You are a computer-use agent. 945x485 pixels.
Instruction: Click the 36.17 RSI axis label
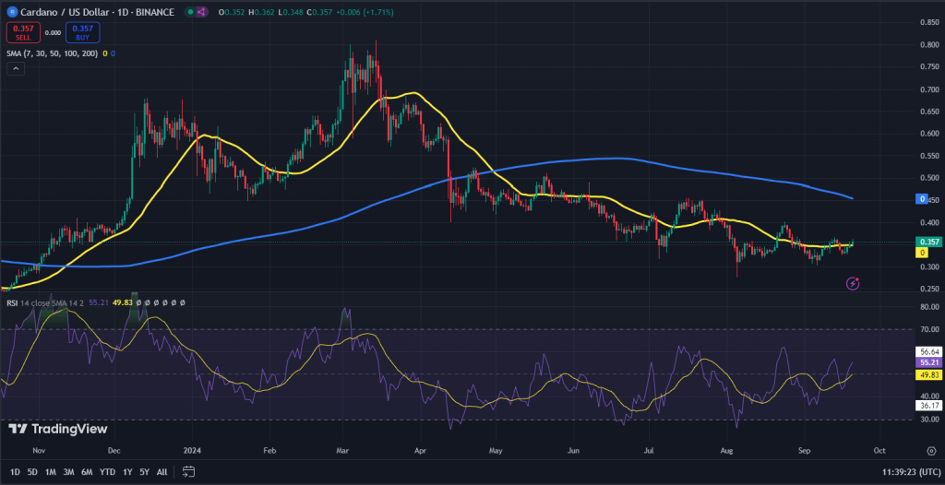tap(927, 406)
